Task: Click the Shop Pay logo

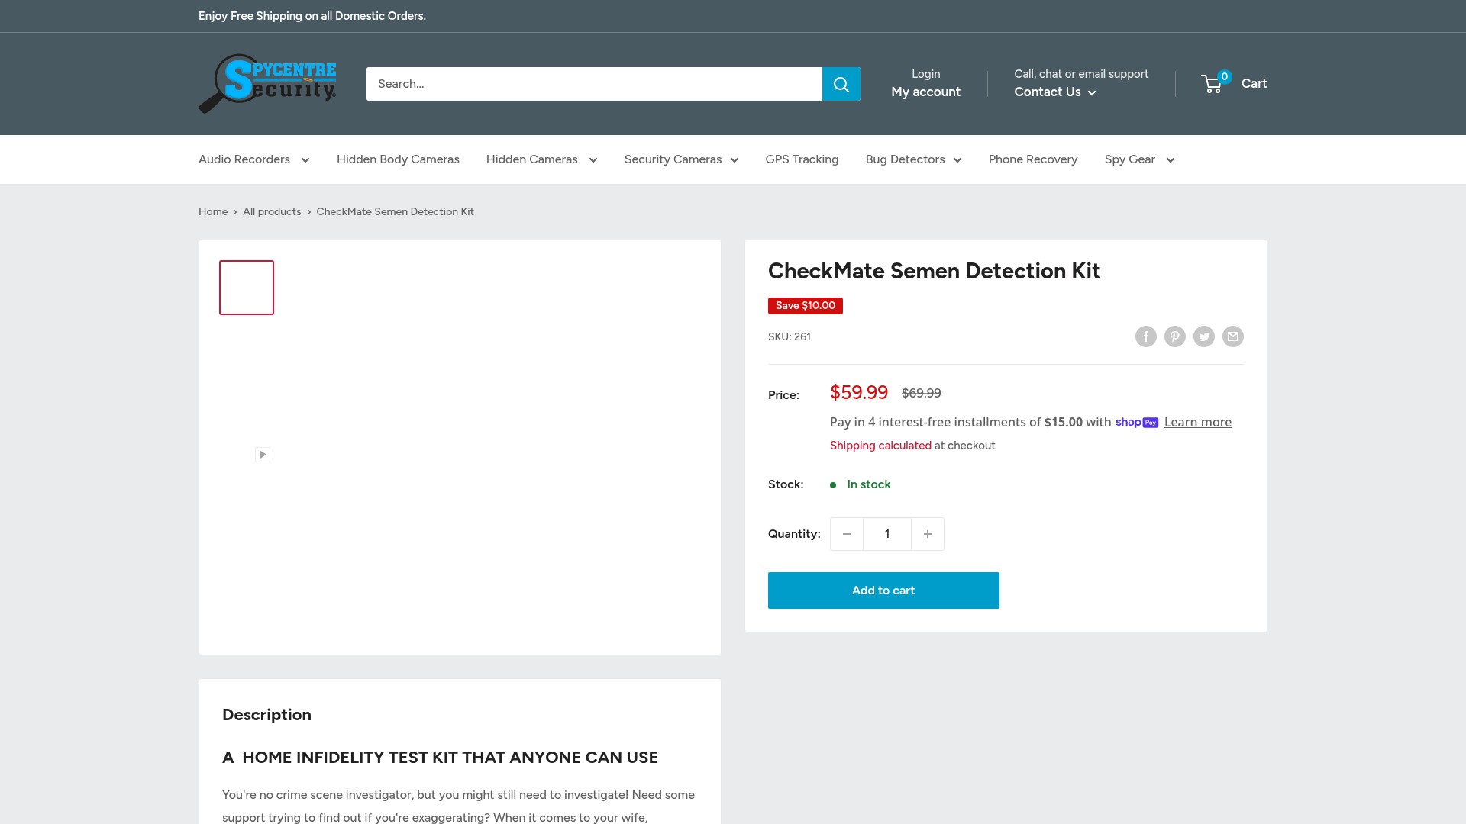Action: tap(1137, 423)
